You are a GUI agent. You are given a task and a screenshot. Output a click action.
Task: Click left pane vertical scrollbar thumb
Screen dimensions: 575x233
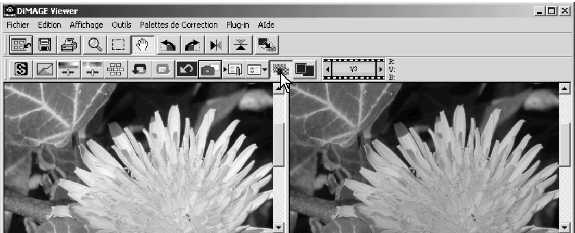tap(280, 145)
